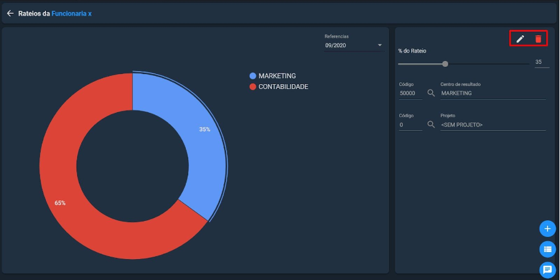Screen dimensions: 560x280
Task: Search Centro de resultado with magnifier icon
Action: tap(431, 93)
